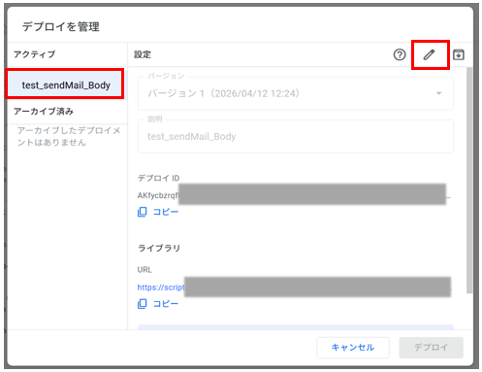Click the URL label under ライブラリ
The width and height of the screenshot is (482, 372).
click(145, 270)
